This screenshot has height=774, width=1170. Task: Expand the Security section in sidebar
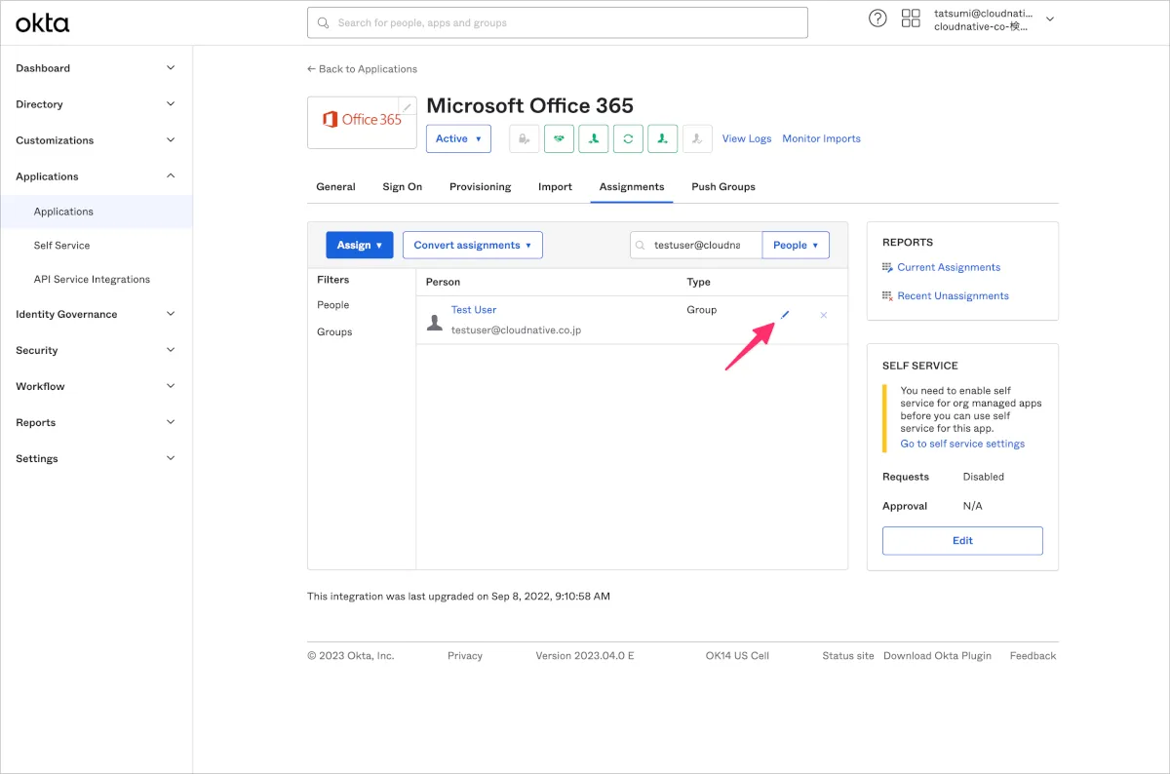[x=96, y=350]
